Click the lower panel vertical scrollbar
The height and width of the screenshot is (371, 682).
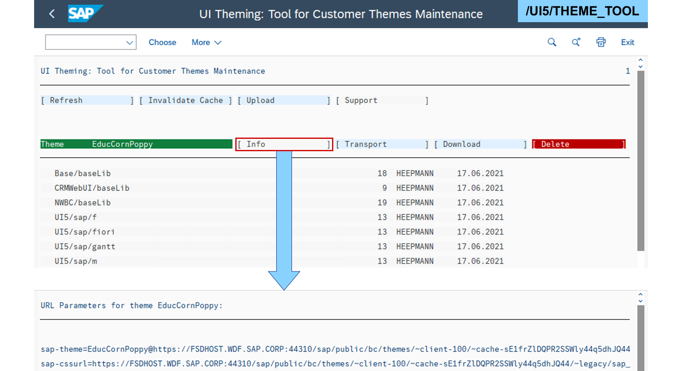(x=641, y=338)
